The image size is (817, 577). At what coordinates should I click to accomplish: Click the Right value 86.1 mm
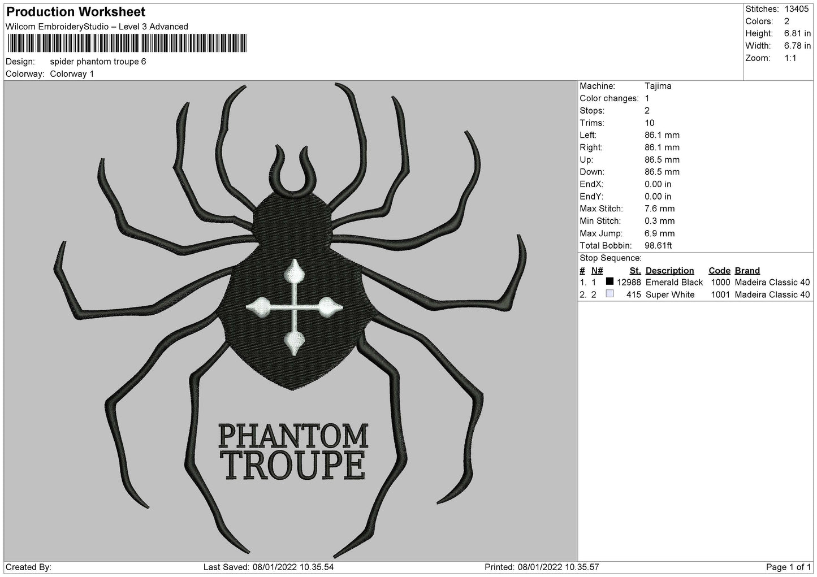tap(662, 147)
